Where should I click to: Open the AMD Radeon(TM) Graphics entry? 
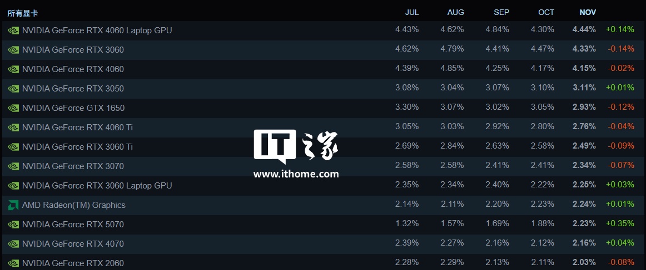(73, 205)
